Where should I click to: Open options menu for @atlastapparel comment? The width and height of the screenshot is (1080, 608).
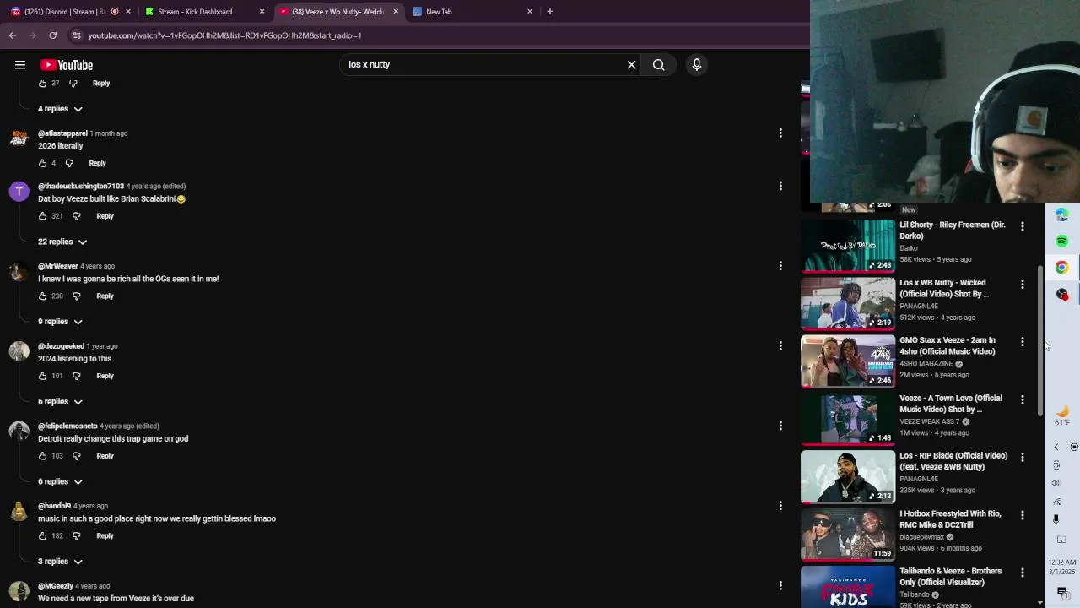780,133
